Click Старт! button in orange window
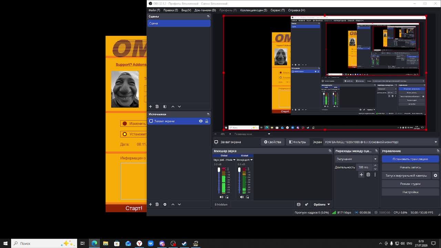The width and height of the screenshot is (441, 248). point(134,208)
